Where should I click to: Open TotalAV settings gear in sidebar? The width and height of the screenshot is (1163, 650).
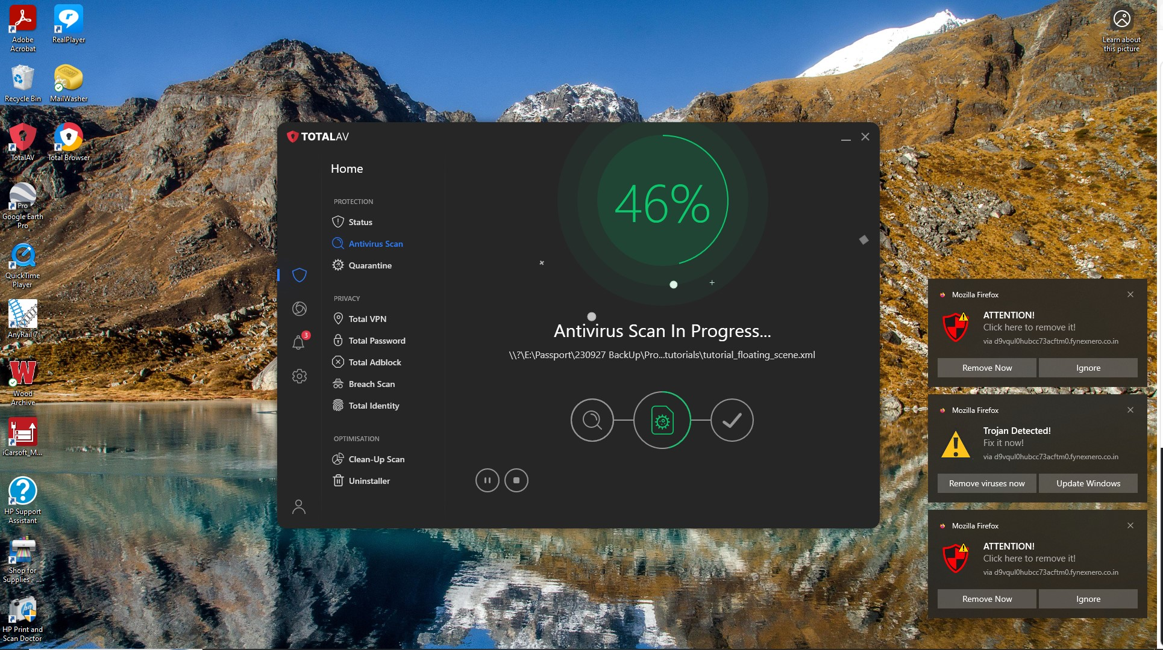click(x=299, y=376)
